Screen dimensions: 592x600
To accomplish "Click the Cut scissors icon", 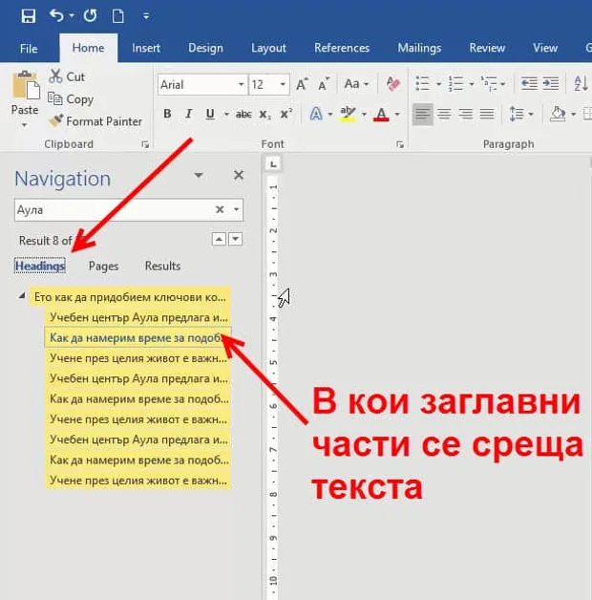I will click(x=55, y=76).
